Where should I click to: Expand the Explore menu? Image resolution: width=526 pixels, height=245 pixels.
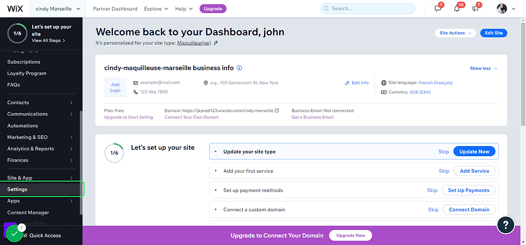[x=156, y=9]
